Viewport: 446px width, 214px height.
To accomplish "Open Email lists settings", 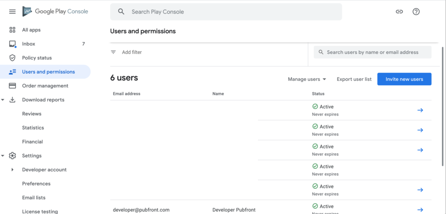I will (x=34, y=197).
